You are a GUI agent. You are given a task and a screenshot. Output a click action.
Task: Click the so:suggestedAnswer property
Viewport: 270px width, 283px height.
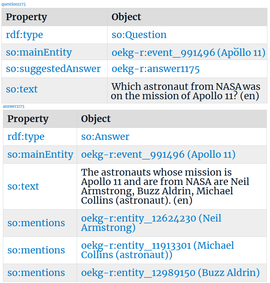(53, 69)
